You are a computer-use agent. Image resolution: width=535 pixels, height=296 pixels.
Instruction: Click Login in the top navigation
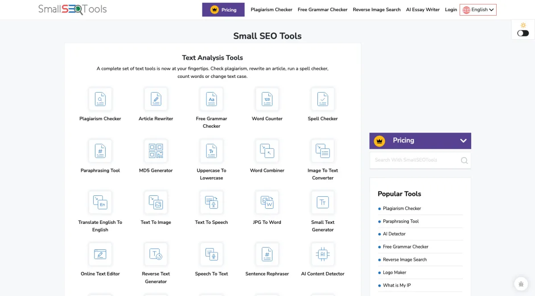tap(451, 9)
